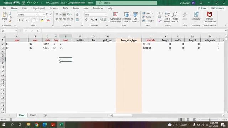Collapse the ribbon with the chevron
Screen dimensions: 228x128
point(226,26)
